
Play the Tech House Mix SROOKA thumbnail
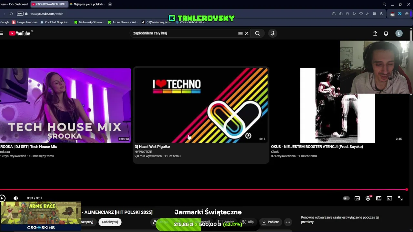(65, 105)
